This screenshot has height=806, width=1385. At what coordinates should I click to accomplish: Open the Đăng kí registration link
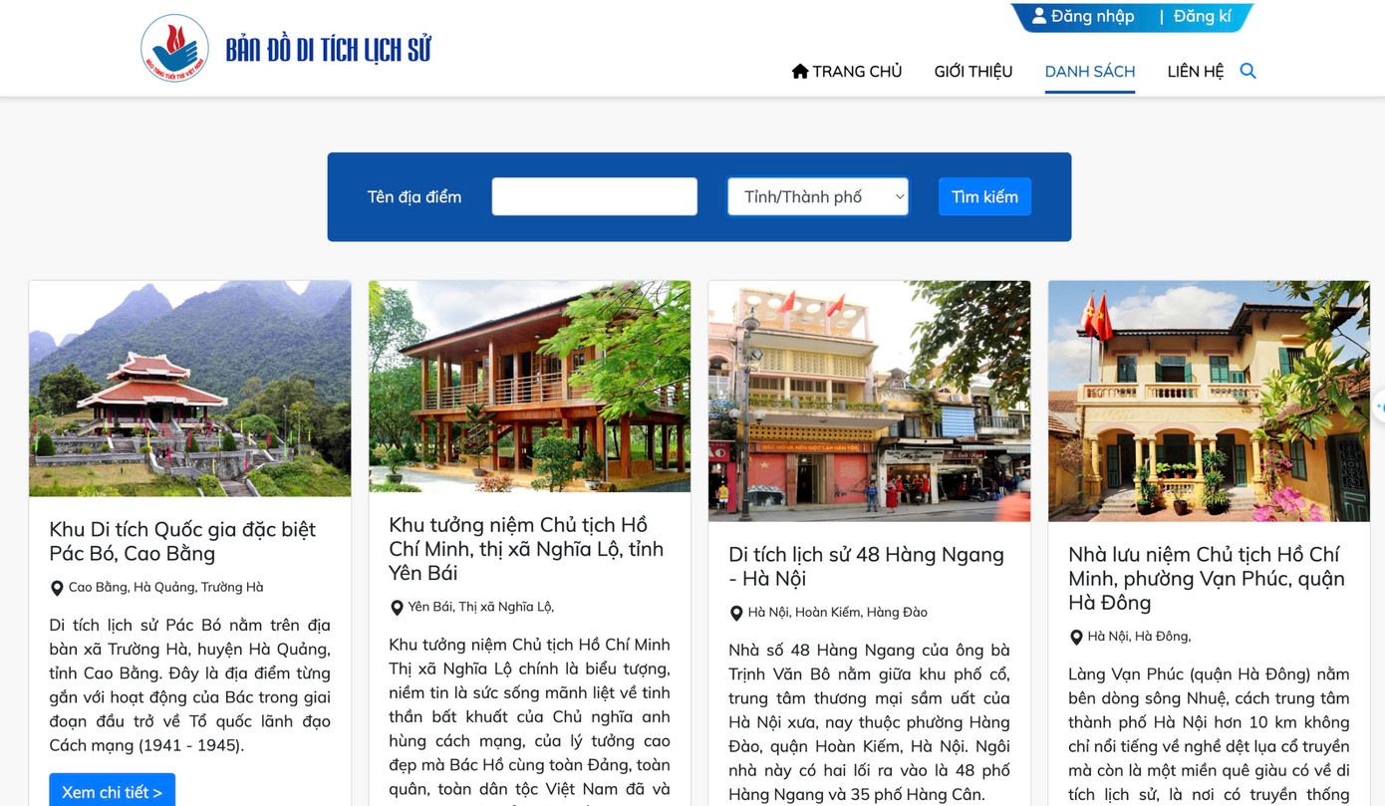[1202, 16]
